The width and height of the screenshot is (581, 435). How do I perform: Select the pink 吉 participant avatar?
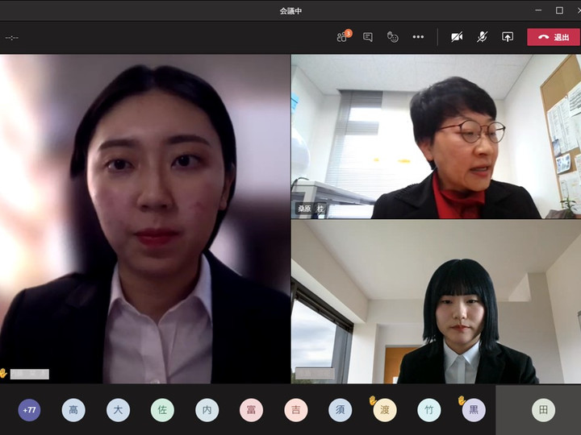(x=295, y=410)
